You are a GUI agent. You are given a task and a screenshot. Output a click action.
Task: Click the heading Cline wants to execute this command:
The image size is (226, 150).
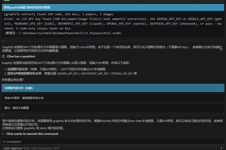(32, 134)
